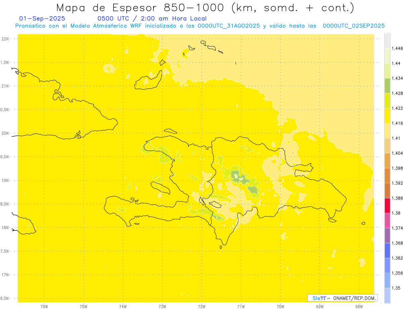This screenshot has height=311, width=403.
Task: Click the bright yellow legend swatch between 1.416 and 1.422
Action: point(387,115)
